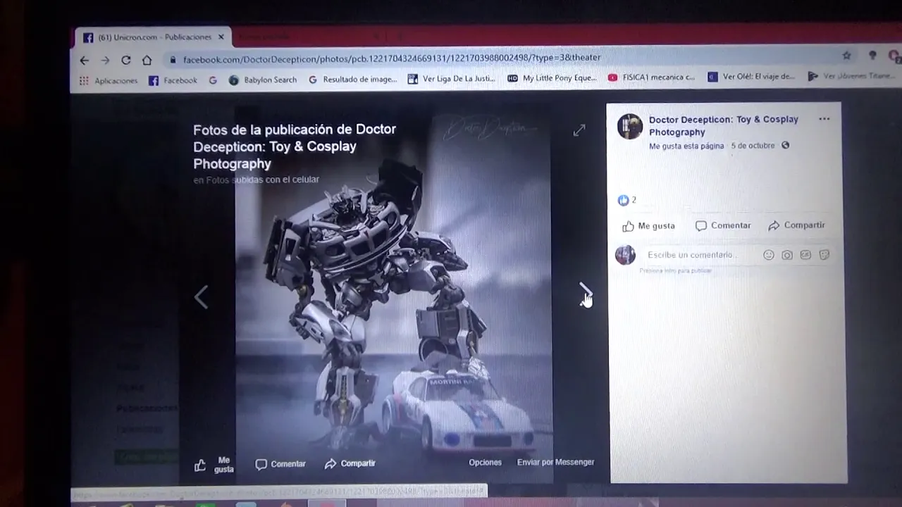
Task: Click Comentar in the side panel
Action: point(723,225)
